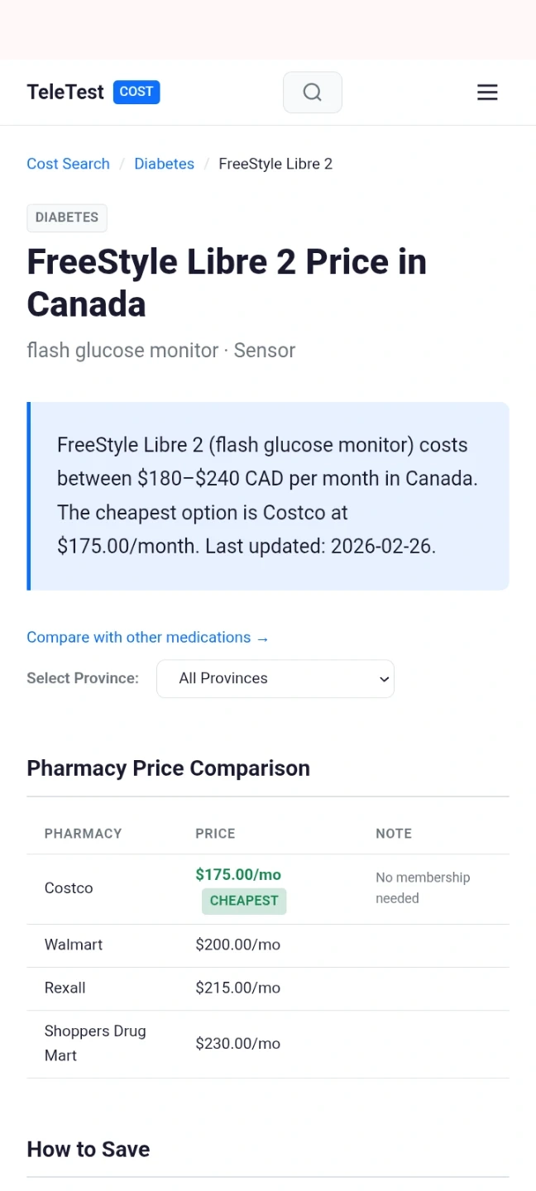Click the How to Save heading

89,1149
